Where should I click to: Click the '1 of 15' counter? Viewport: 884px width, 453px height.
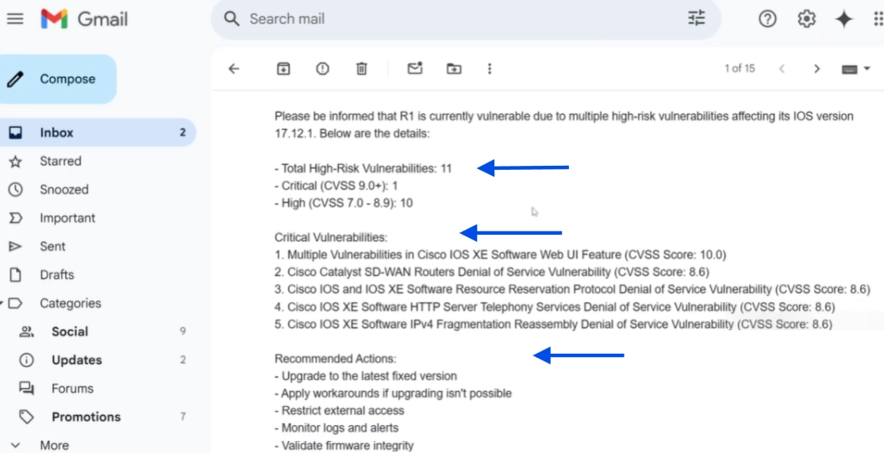point(739,69)
